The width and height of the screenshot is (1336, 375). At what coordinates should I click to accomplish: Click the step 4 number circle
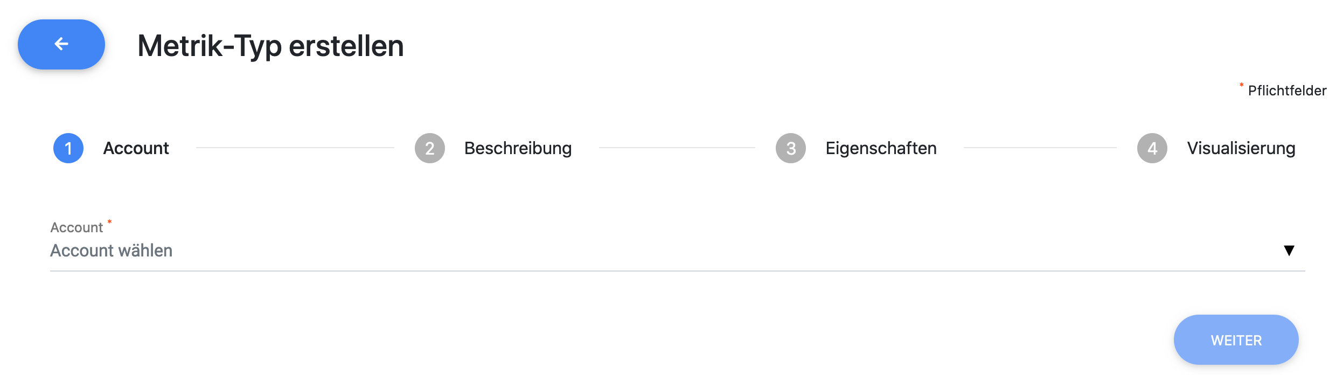click(1152, 148)
